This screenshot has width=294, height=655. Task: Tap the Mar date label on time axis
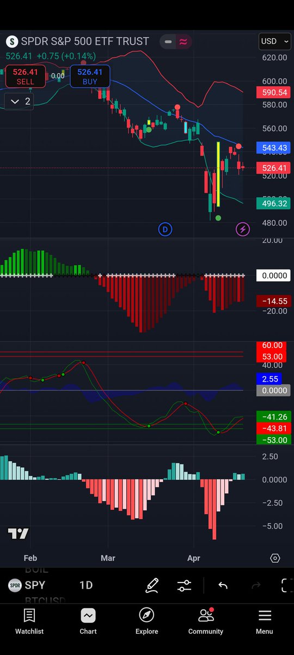click(x=108, y=558)
